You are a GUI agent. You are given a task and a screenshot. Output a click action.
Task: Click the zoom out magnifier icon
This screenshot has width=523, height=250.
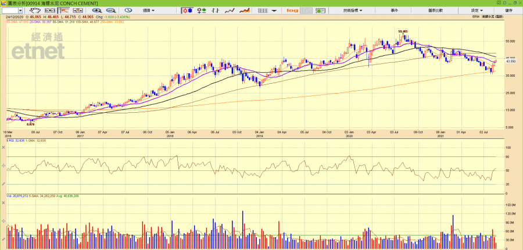tap(111, 10)
